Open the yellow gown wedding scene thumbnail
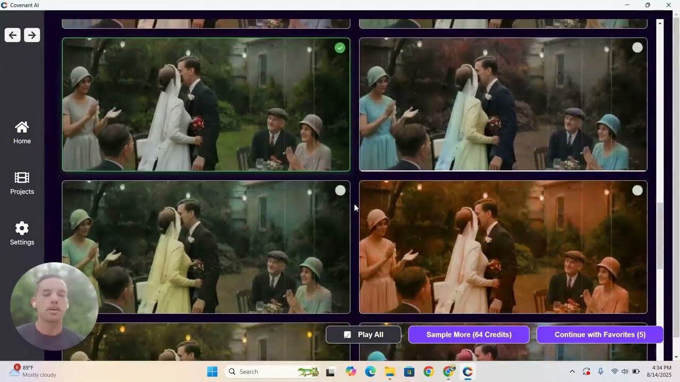The width and height of the screenshot is (680, 382). click(x=206, y=247)
